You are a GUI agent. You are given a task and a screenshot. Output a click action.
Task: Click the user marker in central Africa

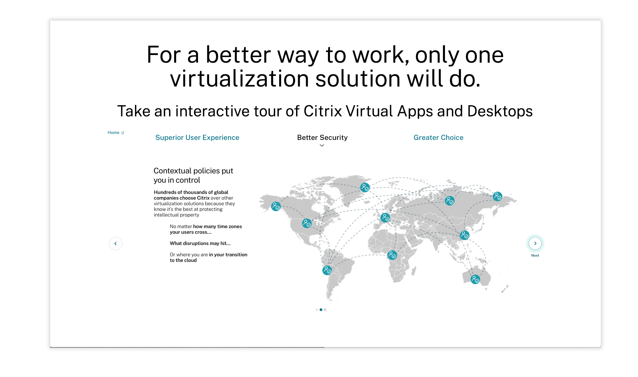[x=392, y=255]
